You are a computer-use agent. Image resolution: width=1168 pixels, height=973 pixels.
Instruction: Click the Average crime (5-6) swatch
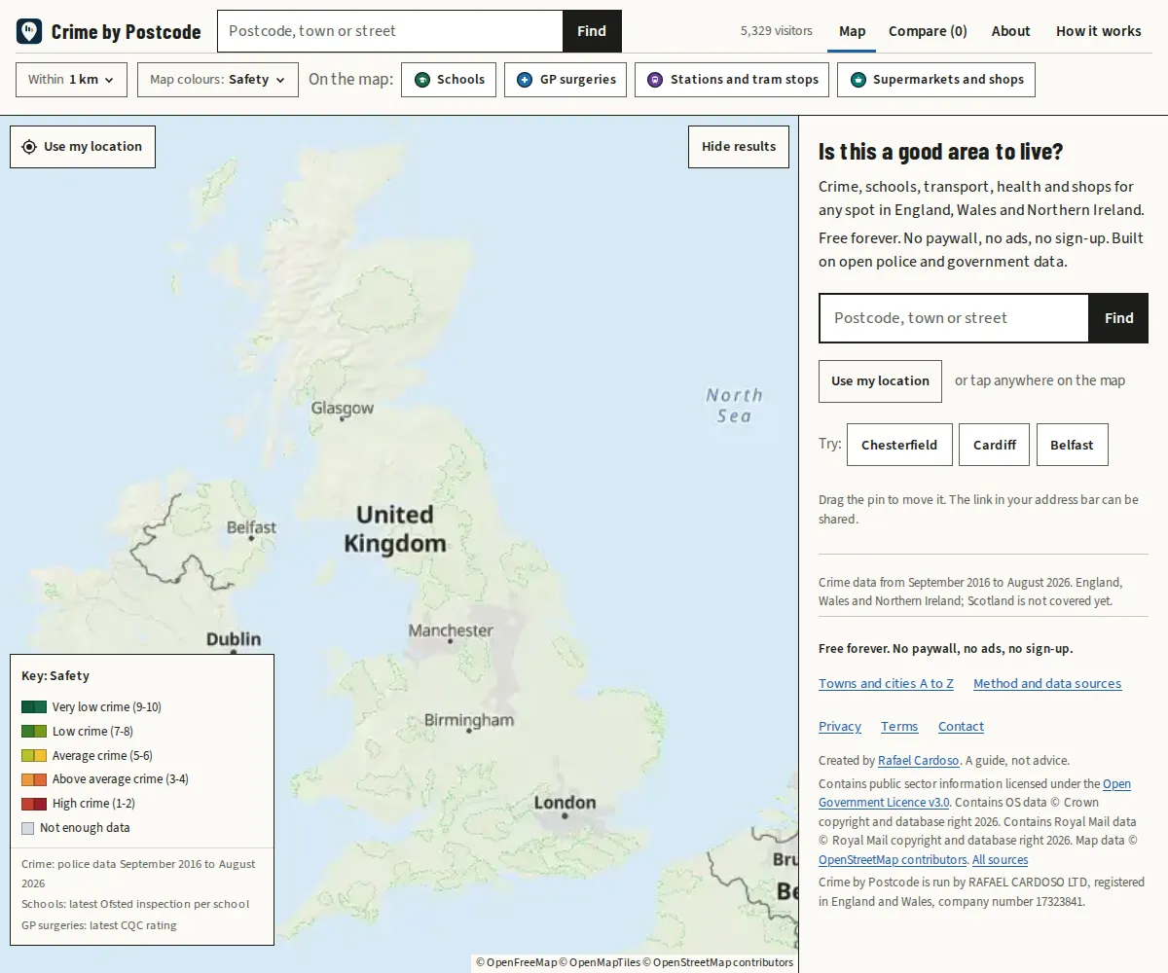point(34,755)
